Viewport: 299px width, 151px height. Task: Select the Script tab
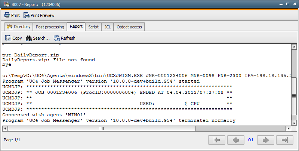(x=93, y=27)
